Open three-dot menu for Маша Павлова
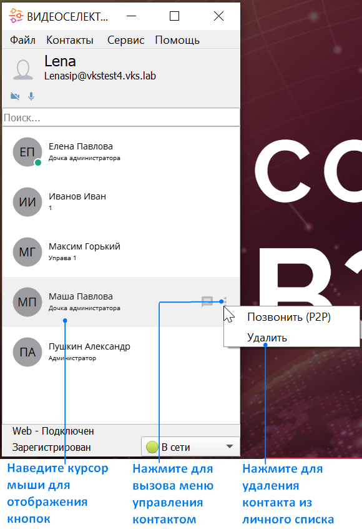Image resolution: width=362 pixels, height=529 pixels. tap(225, 301)
